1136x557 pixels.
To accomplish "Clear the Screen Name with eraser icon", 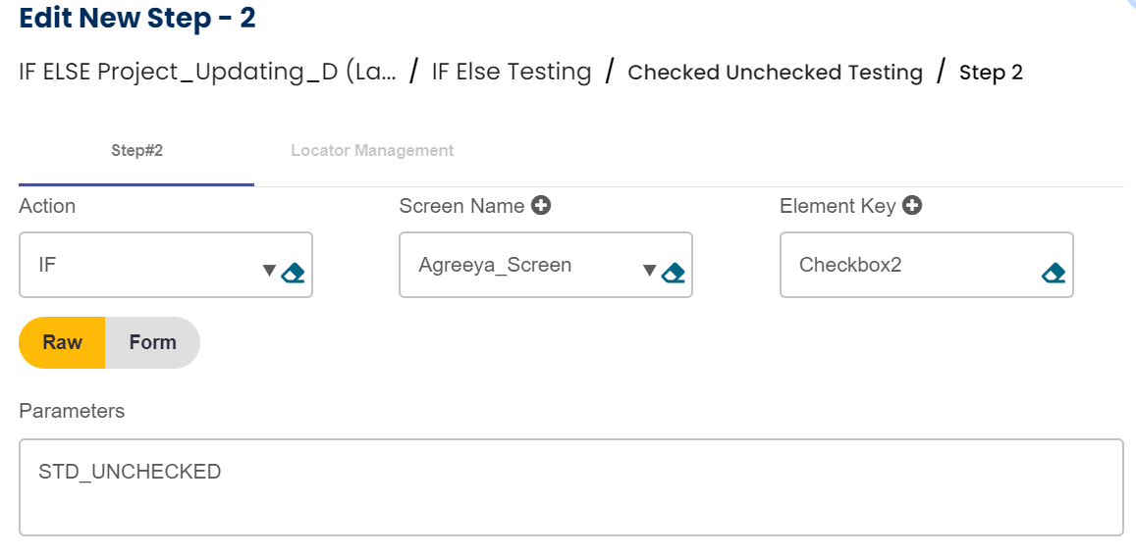I will pyautogui.click(x=673, y=273).
